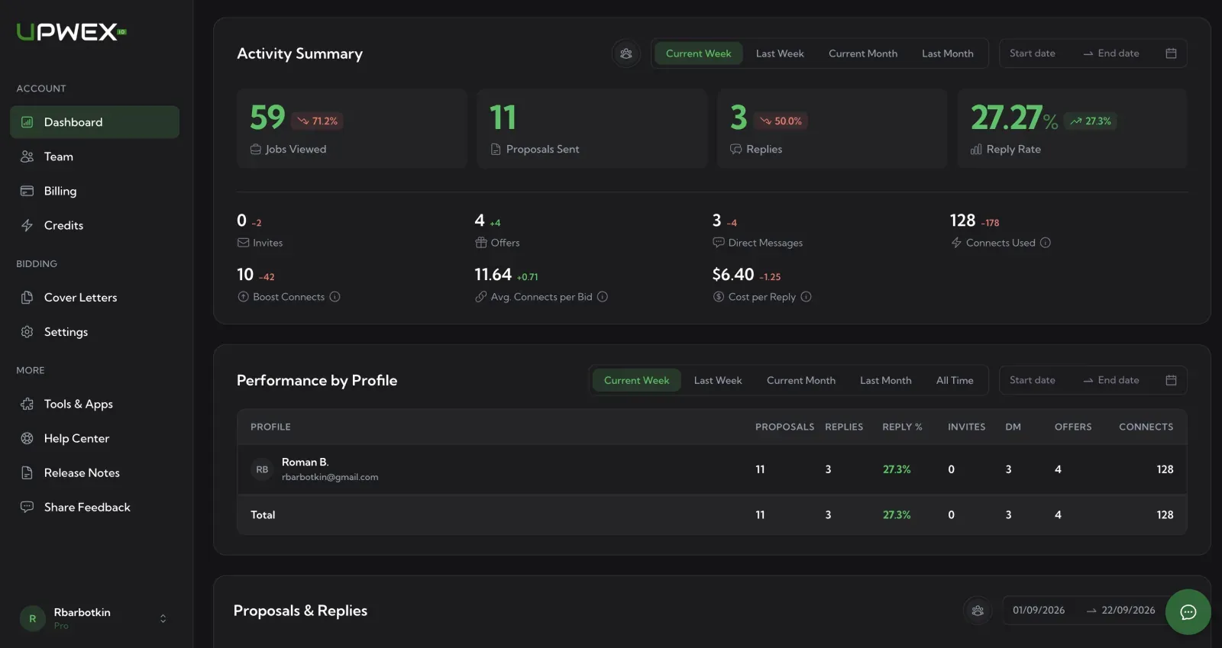Open the Performance by Profile calendar icon
Screen dimensions: 1222x648
1171,380
